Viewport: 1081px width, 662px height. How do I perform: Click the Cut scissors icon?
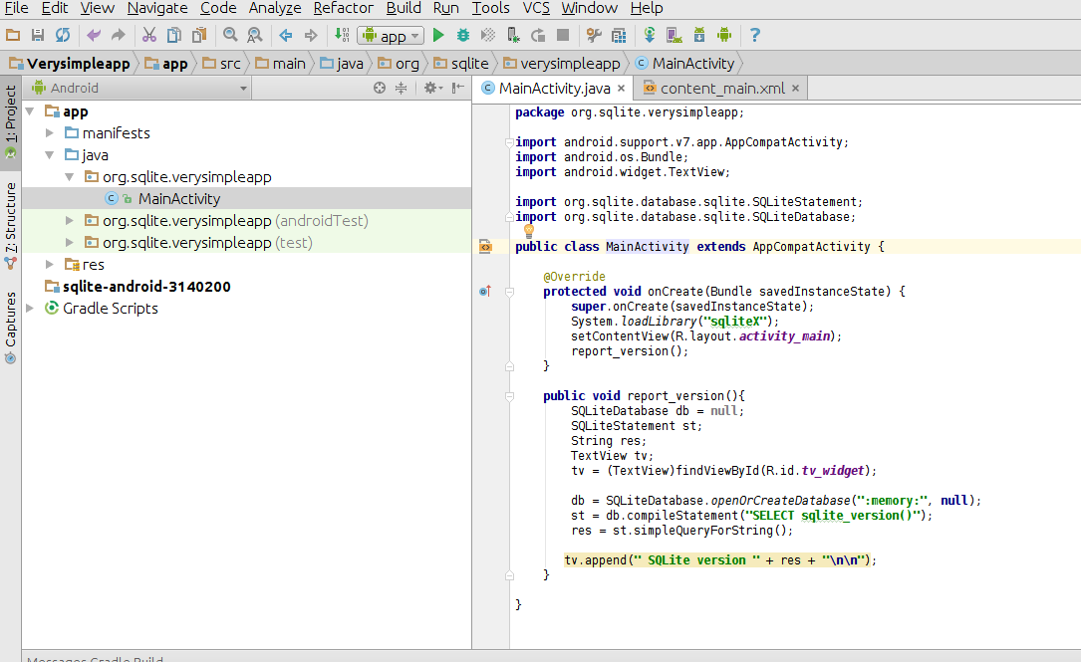point(148,36)
